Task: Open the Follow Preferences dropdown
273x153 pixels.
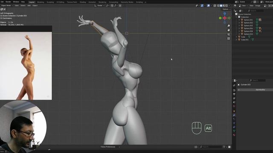Action: coord(110,147)
